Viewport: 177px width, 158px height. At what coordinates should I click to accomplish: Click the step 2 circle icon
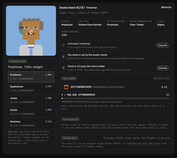(64, 56)
